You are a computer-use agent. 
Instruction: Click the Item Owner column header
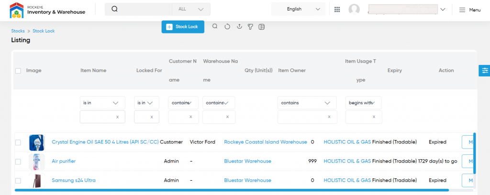pos(292,71)
